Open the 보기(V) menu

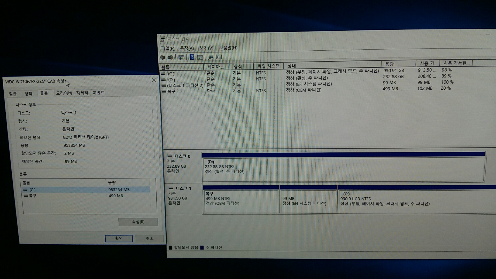(206, 48)
